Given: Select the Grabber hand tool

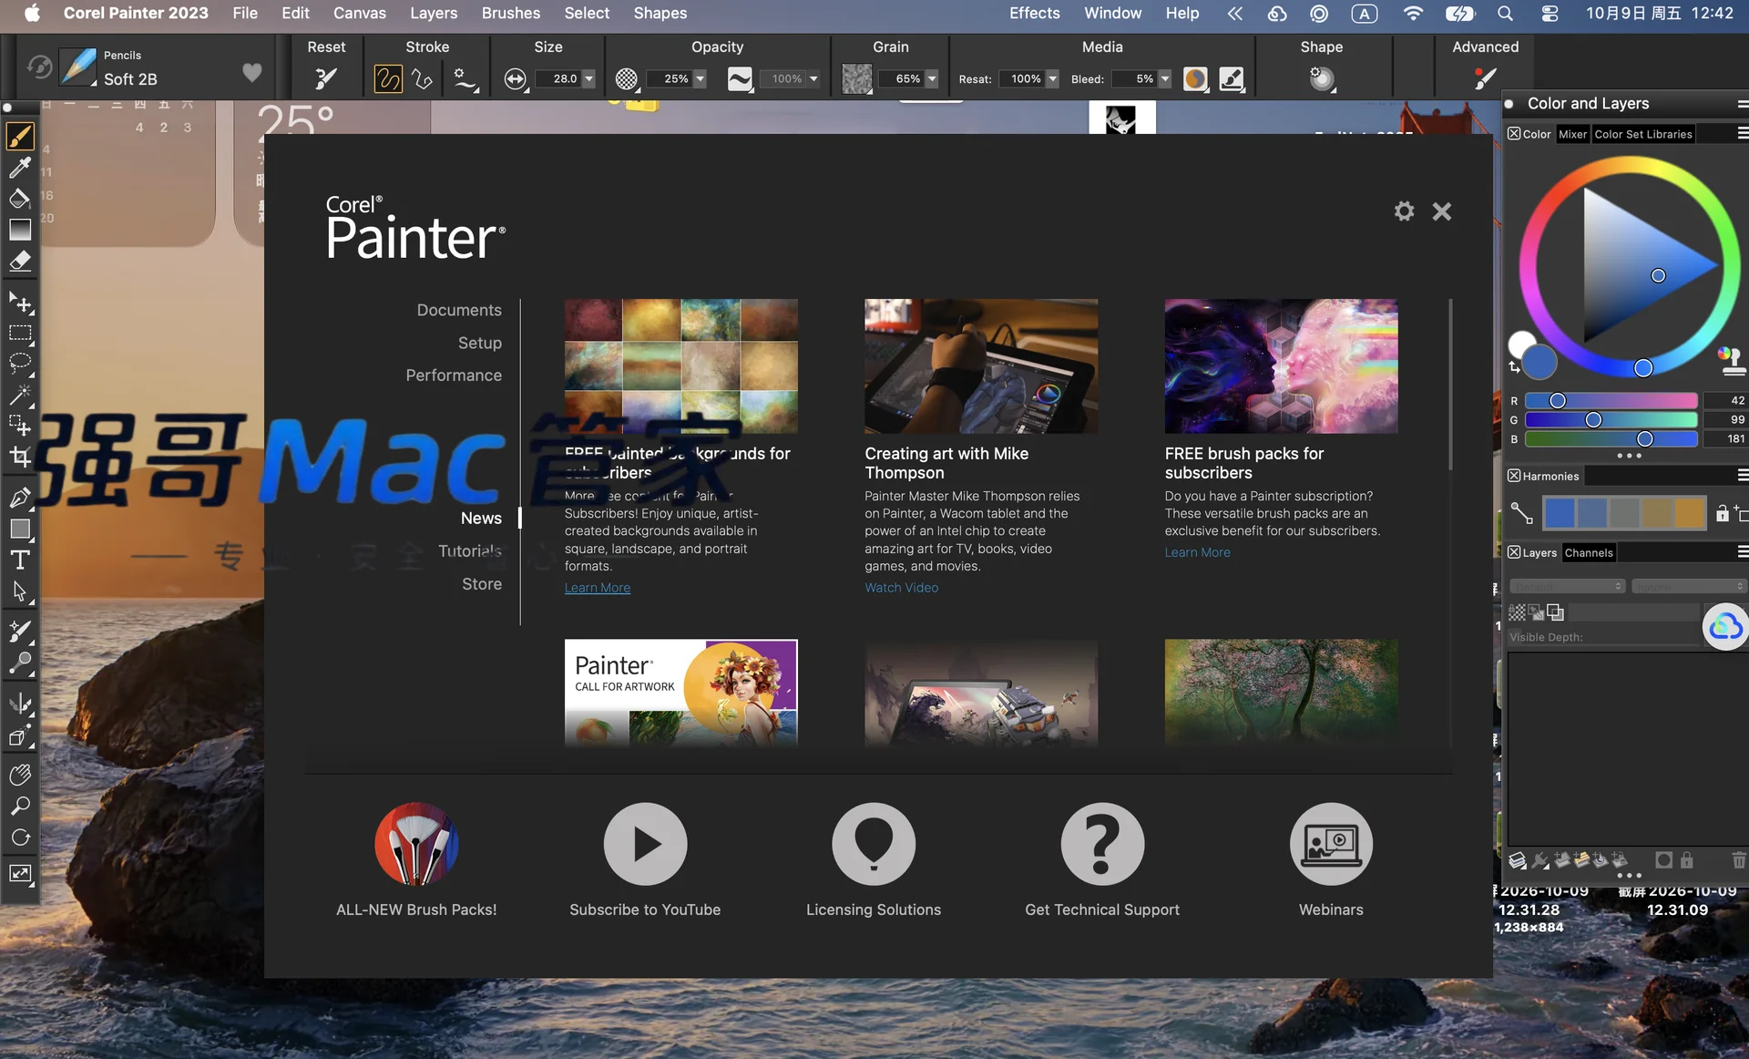Looking at the screenshot, I should click(x=20, y=775).
